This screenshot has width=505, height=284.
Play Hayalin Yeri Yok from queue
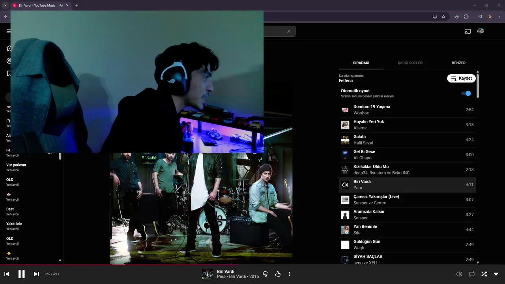pyautogui.click(x=407, y=125)
